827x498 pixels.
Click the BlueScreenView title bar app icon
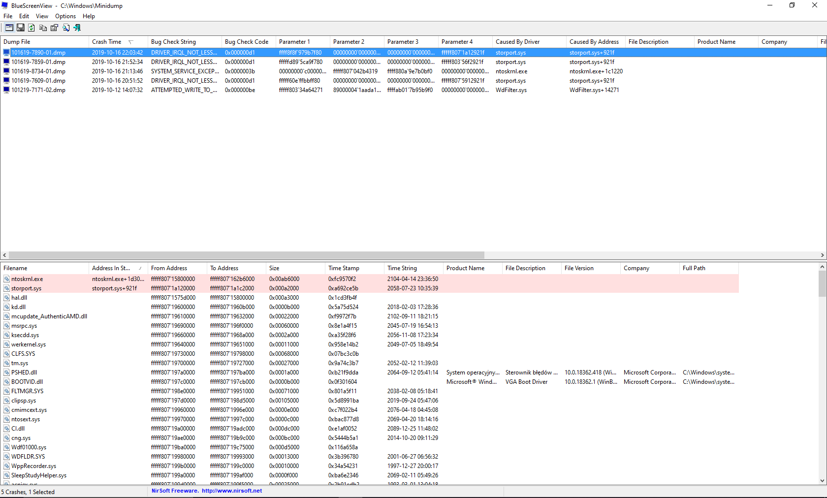click(x=5, y=5)
